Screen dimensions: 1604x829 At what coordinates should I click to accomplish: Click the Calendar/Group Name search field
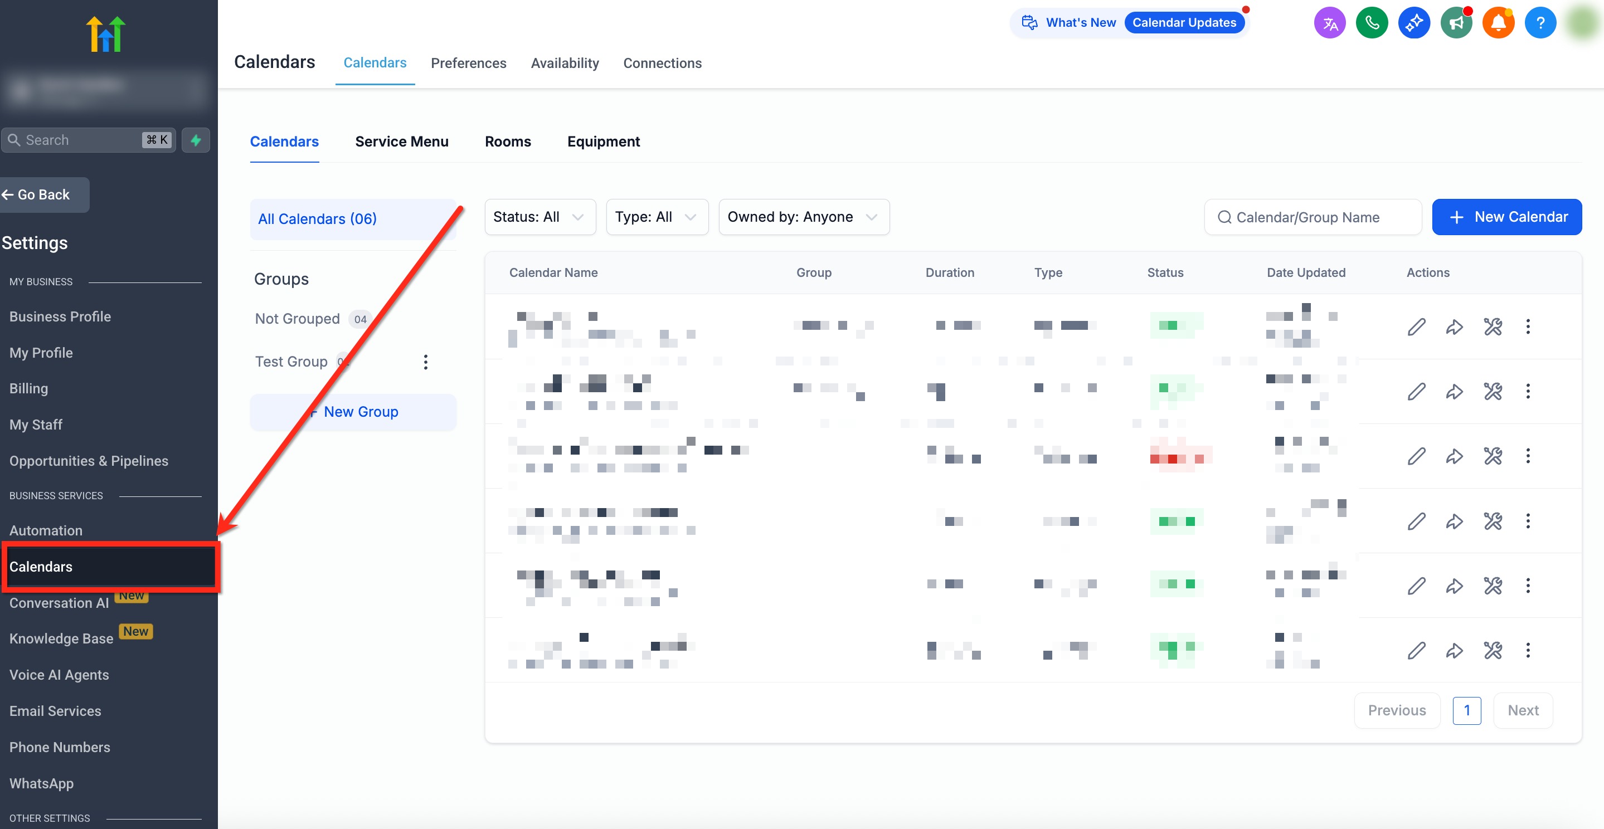[x=1313, y=217]
